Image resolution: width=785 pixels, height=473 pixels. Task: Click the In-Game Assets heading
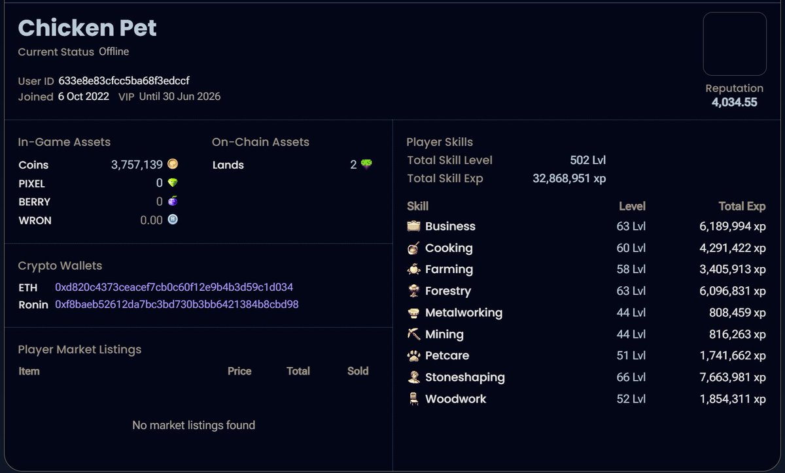[64, 142]
